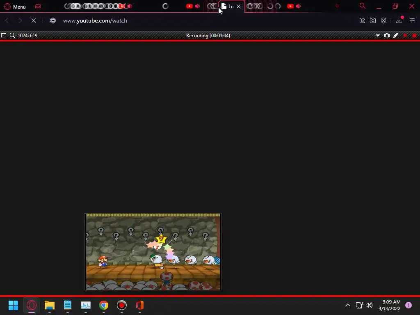Select the recorder pencil draw tool
Image resolution: width=420 pixels, height=315 pixels.
(x=396, y=35)
